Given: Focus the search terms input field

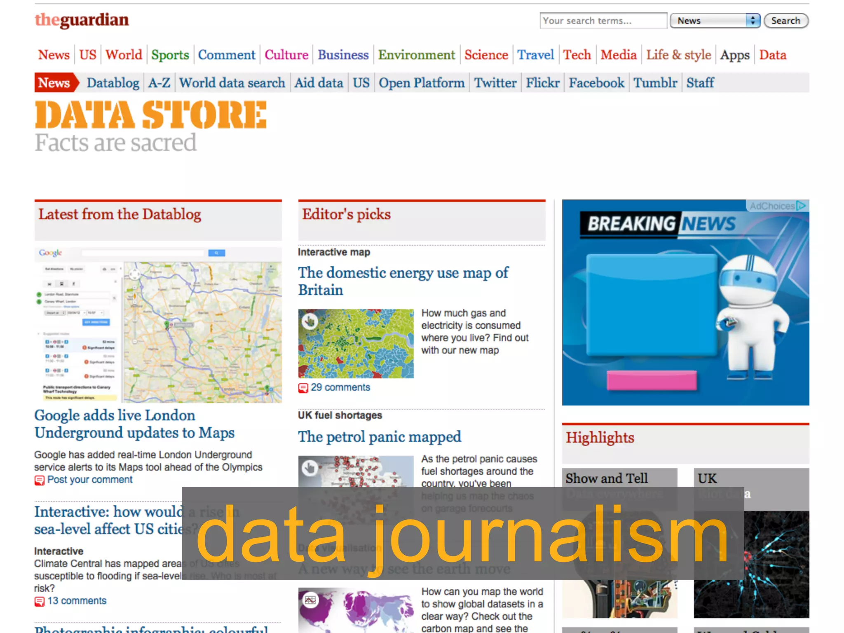Looking at the screenshot, I should (x=603, y=21).
